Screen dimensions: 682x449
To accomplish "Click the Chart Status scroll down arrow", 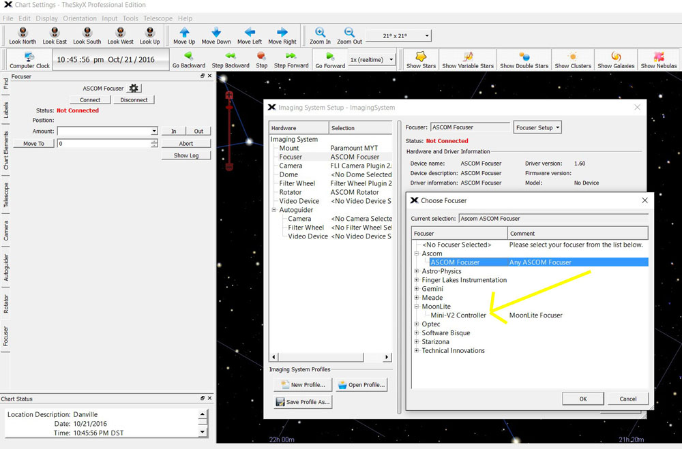I will tap(203, 431).
